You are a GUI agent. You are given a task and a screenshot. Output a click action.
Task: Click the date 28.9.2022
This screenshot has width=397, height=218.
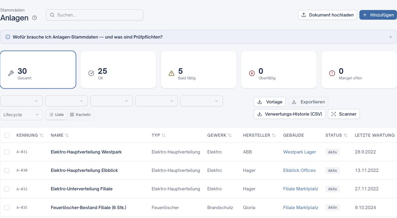[x=365, y=152]
